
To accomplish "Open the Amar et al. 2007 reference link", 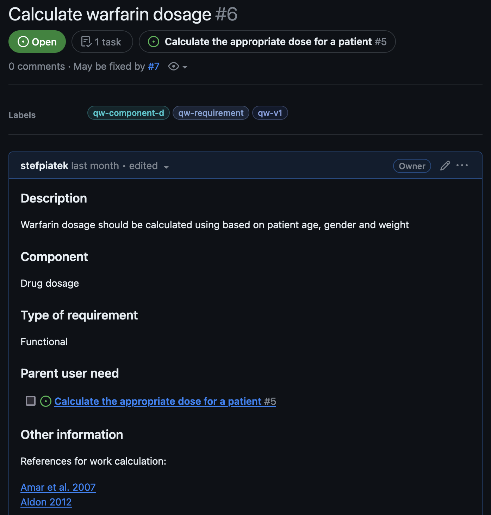I will coord(58,487).
